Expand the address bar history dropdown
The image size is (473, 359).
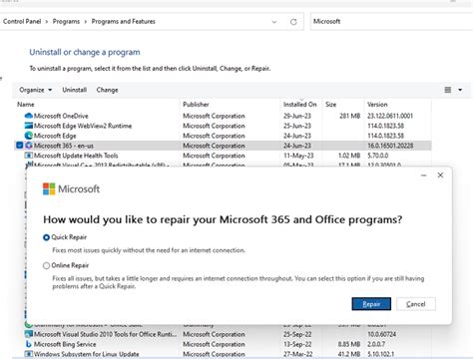point(274,22)
